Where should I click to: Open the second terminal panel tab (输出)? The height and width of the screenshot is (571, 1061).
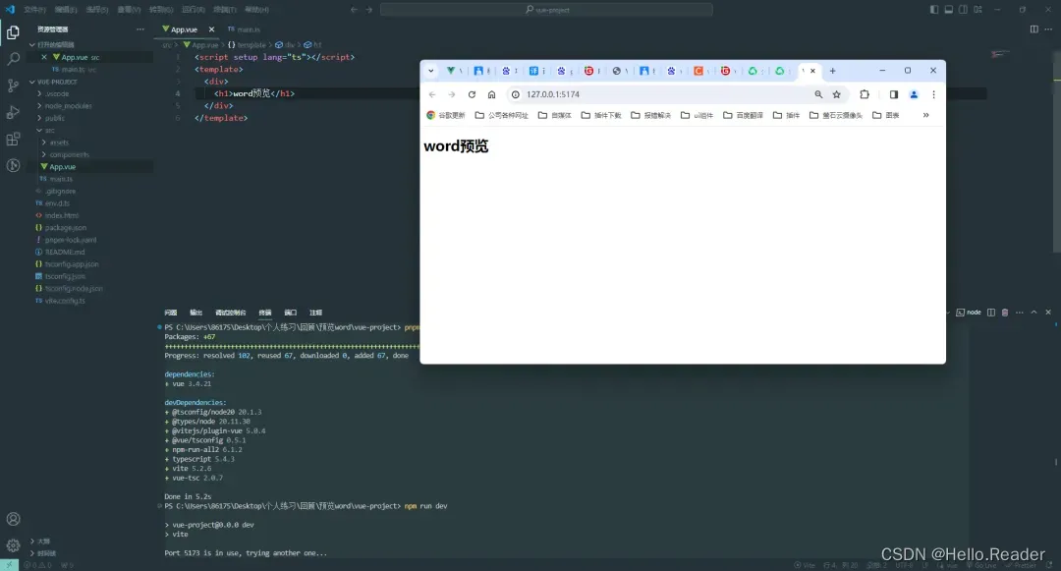(x=196, y=313)
